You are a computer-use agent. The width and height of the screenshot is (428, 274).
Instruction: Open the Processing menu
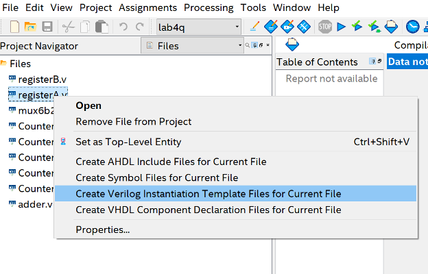(x=209, y=8)
